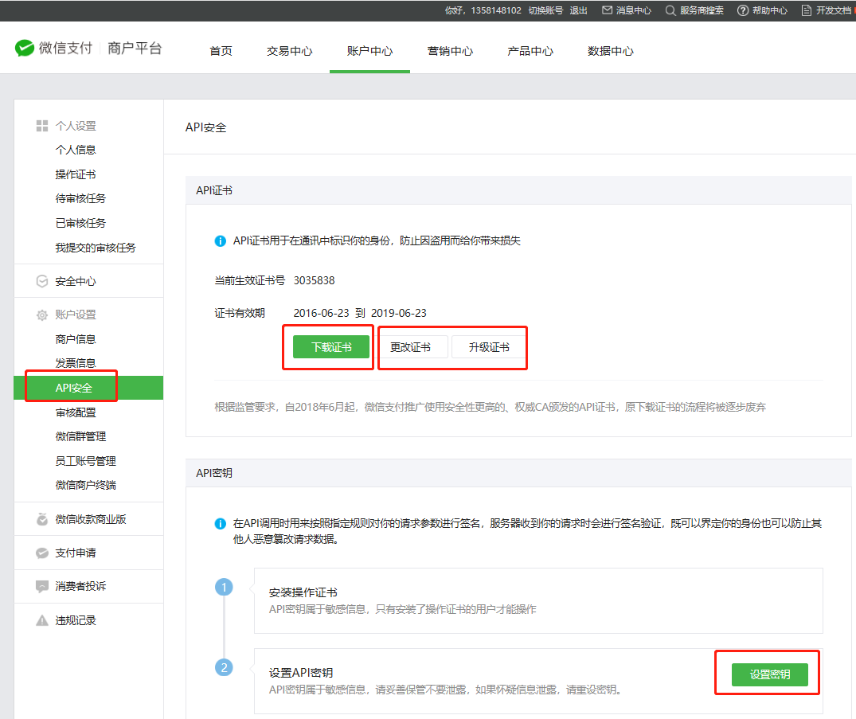Select 已审核任务 in sidebar

[80, 223]
